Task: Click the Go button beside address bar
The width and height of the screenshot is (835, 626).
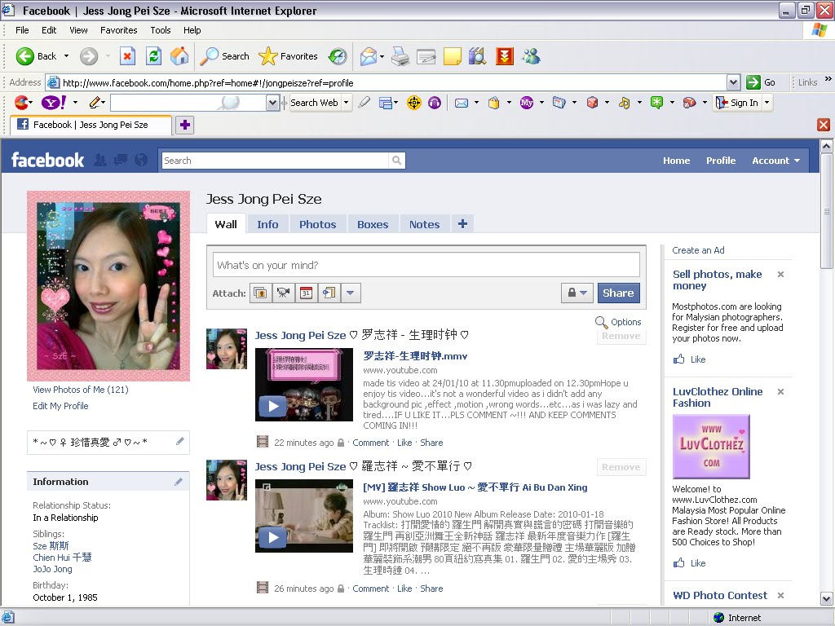Action: 761,82
